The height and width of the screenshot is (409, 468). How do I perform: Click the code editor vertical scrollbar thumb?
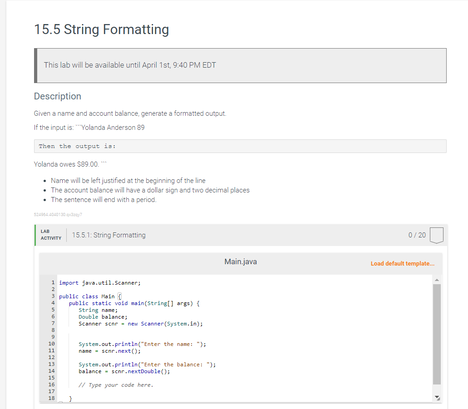coord(437,334)
